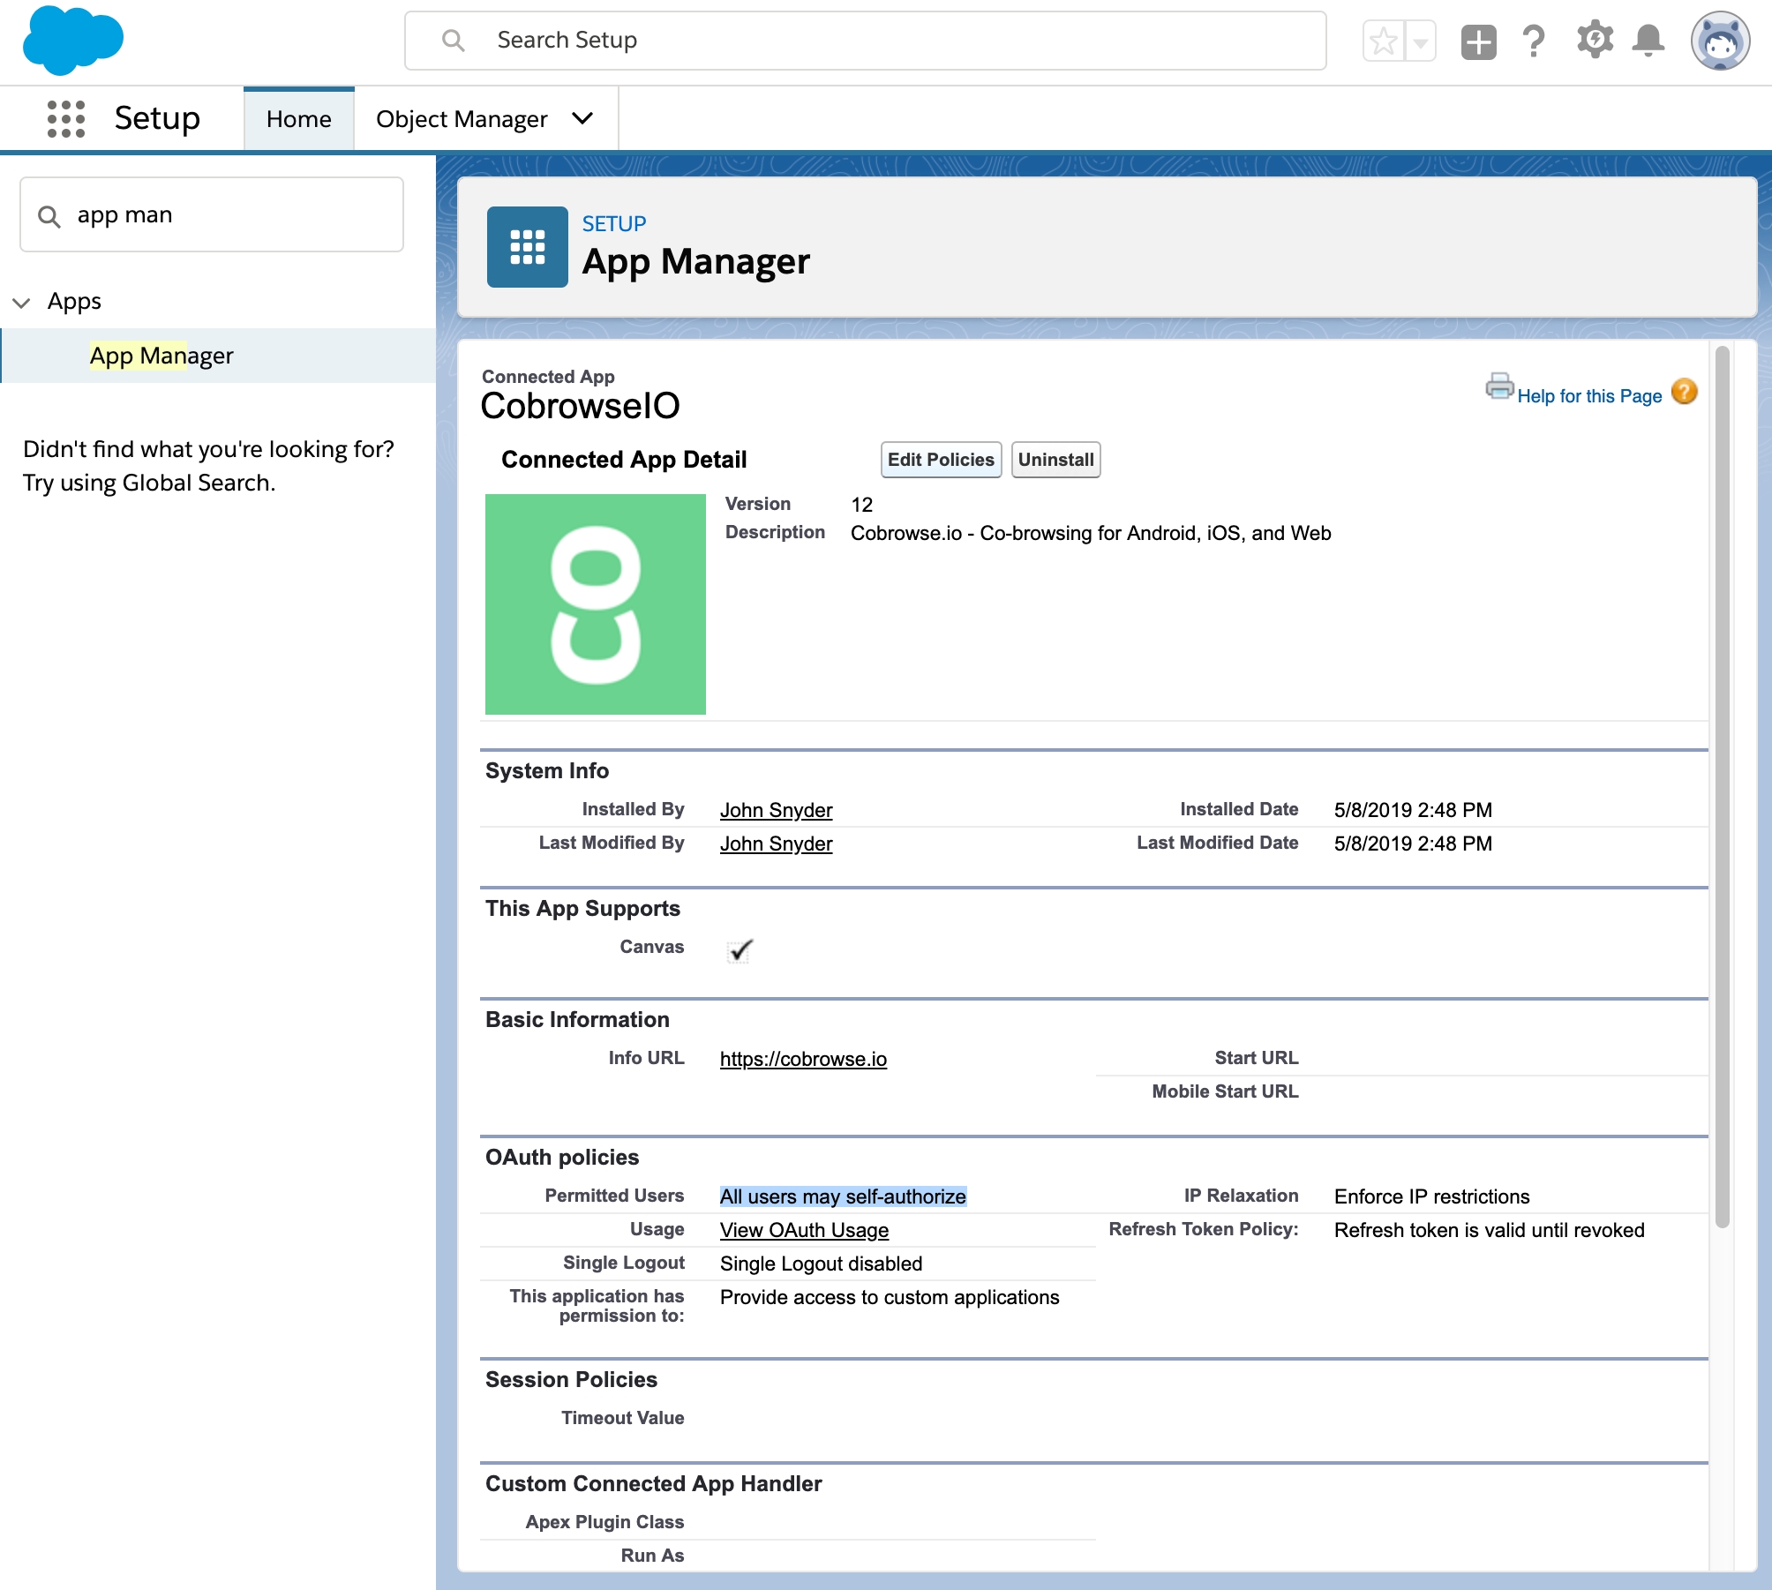Click the Search Setup magnifier icon
The image size is (1772, 1590).
coord(454,41)
